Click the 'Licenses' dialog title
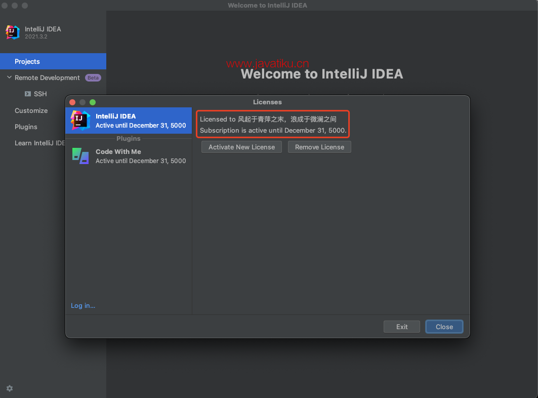The image size is (538, 398). click(x=267, y=102)
